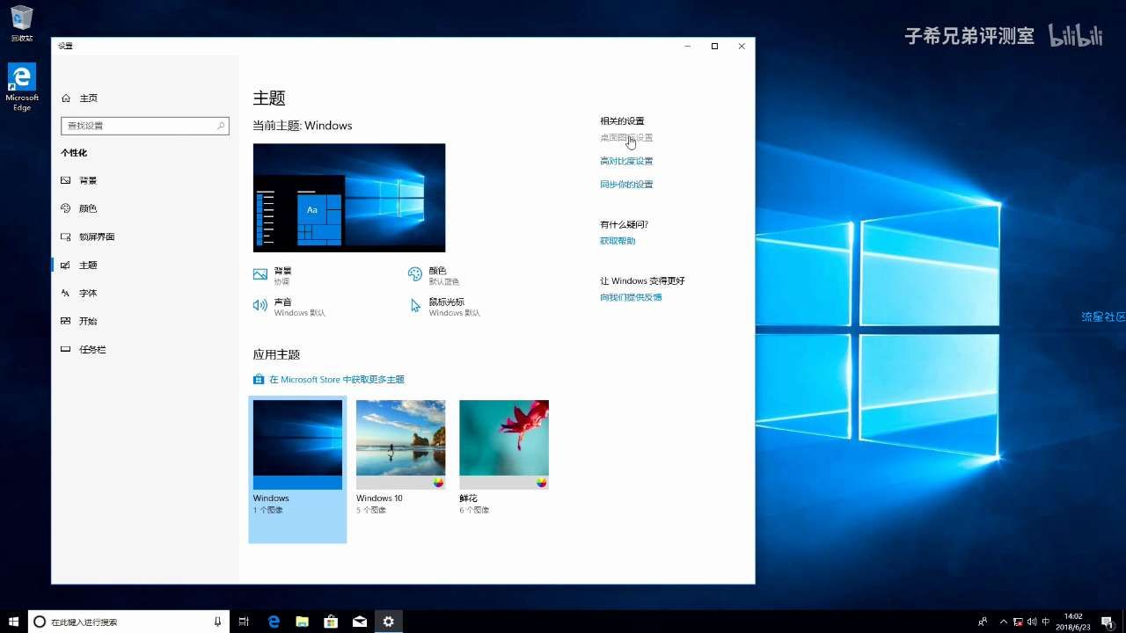Click the 6 个图像 text under 鲜花

coord(474,510)
